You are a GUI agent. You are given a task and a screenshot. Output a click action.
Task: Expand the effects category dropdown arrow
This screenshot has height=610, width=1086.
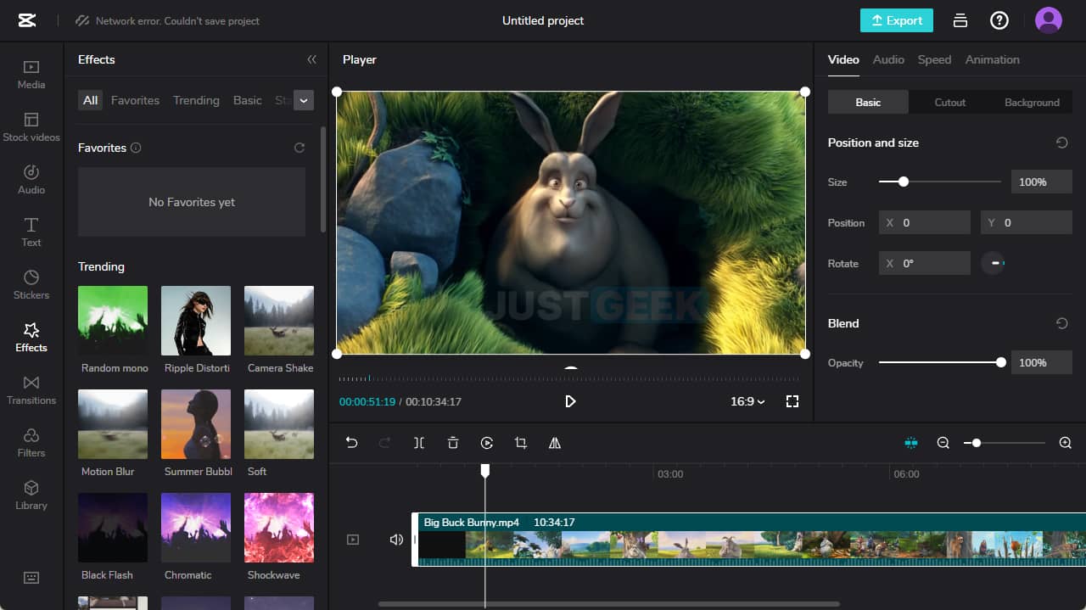tap(304, 100)
